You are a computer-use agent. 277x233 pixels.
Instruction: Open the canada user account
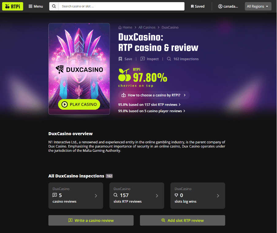point(228,6)
